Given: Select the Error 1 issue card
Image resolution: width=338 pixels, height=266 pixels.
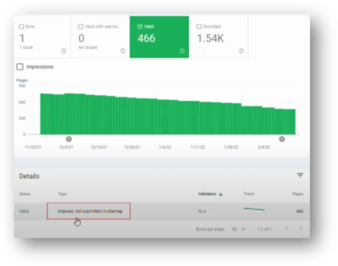Looking at the screenshot, I should click(42, 37).
